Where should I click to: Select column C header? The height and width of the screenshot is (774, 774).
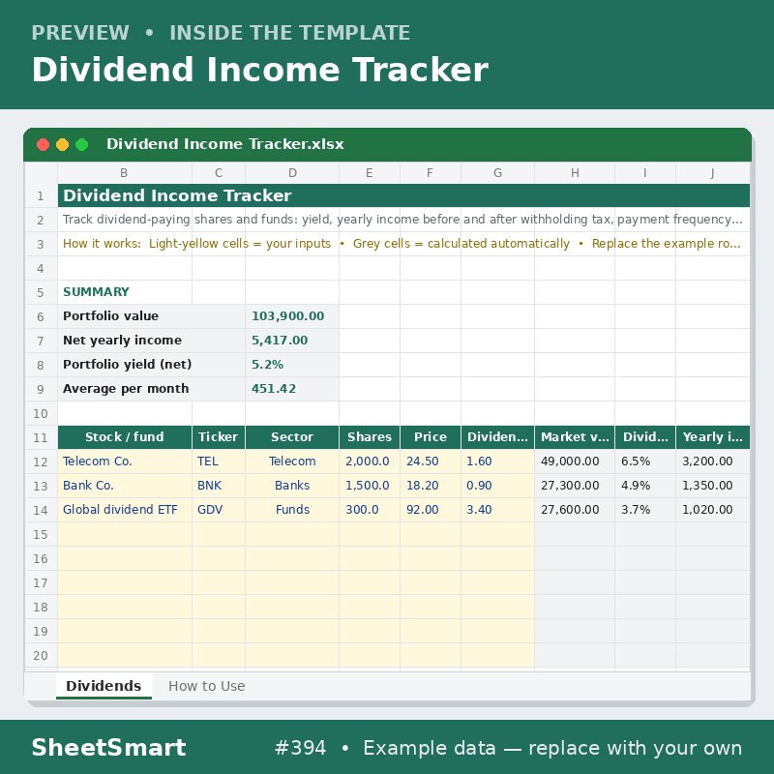point(219,173)
